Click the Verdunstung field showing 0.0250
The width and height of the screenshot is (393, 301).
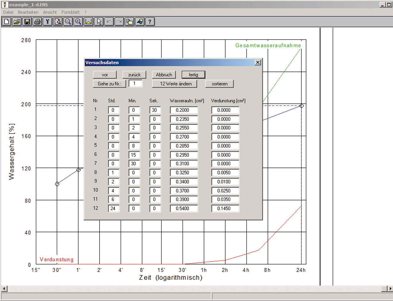coord(225,191)
